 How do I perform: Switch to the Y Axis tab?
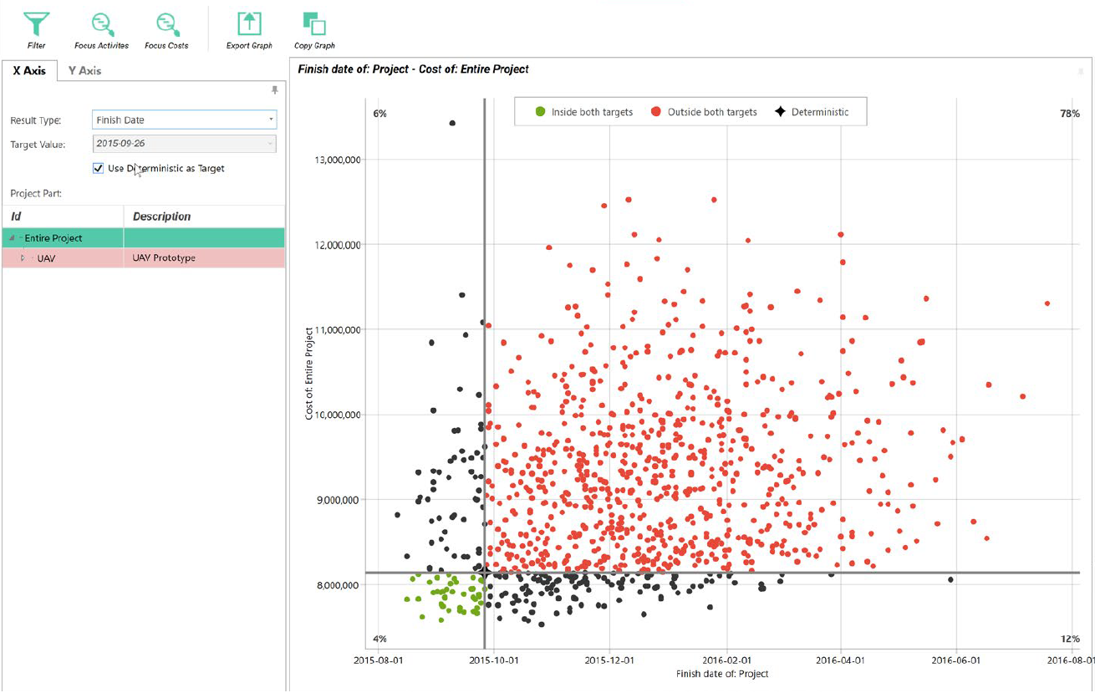click(84, 71)
